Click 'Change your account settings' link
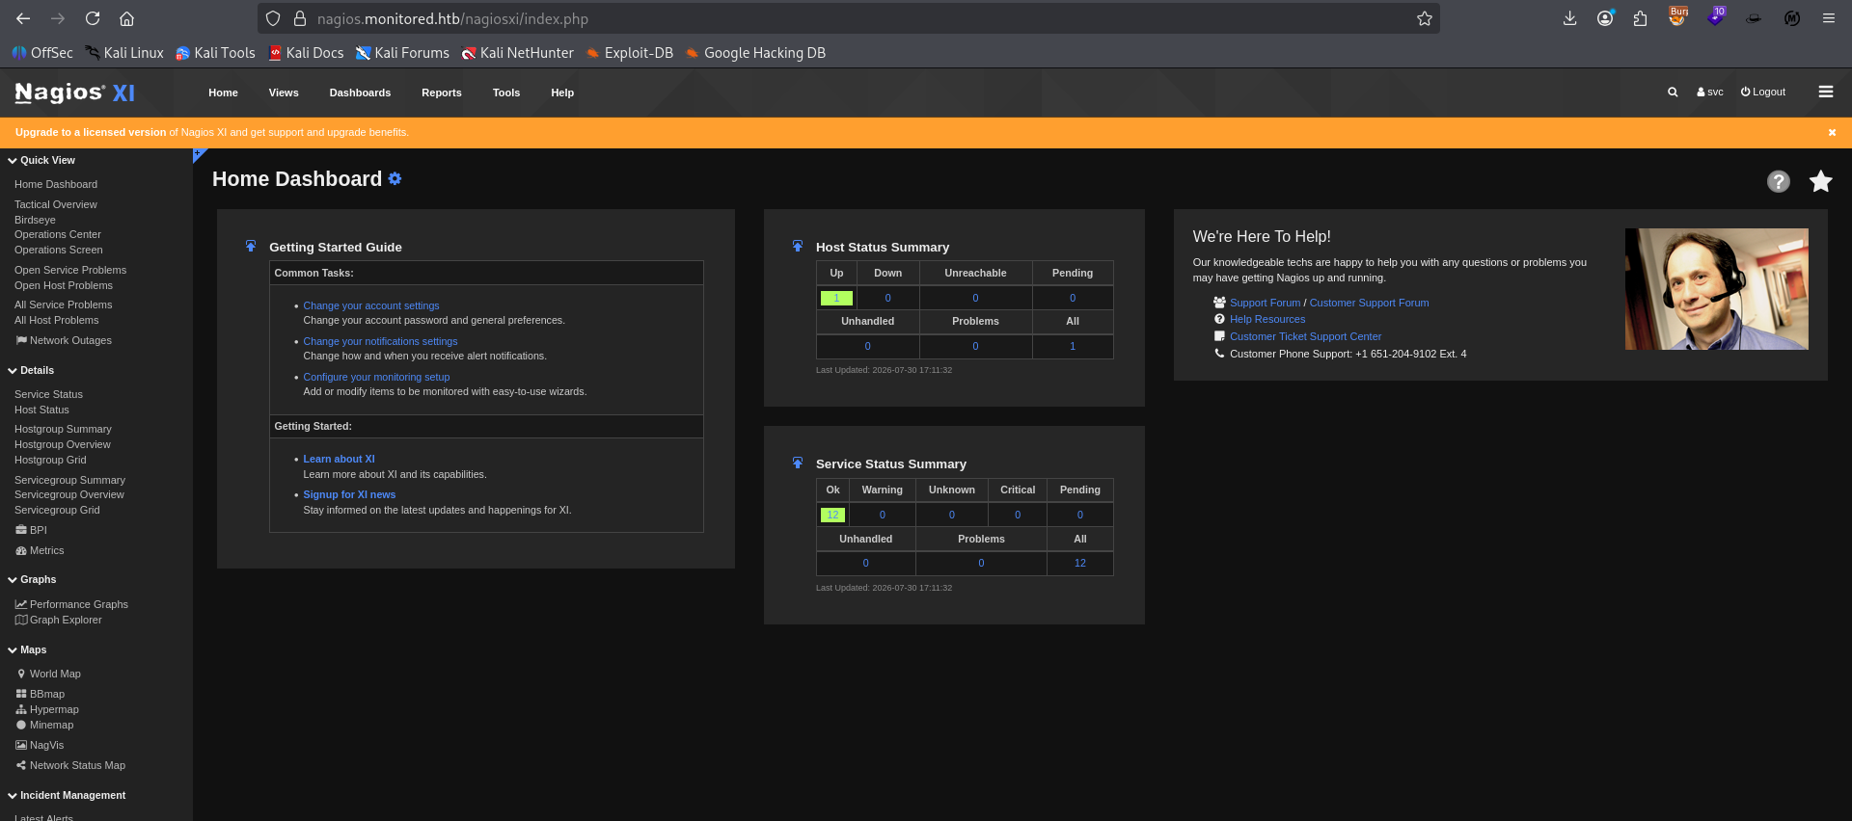The width and height of the screenshot is (1852, 821). coord(371,305)
